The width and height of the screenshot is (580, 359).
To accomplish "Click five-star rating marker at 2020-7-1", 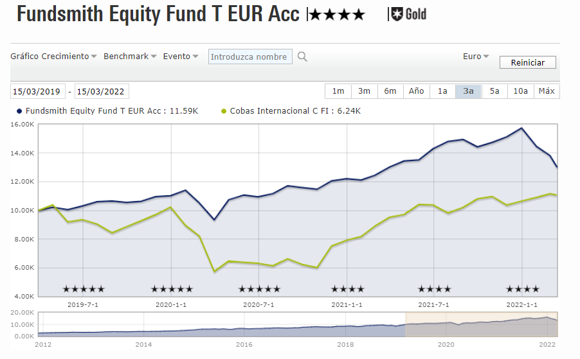I will tap(259, 289).
